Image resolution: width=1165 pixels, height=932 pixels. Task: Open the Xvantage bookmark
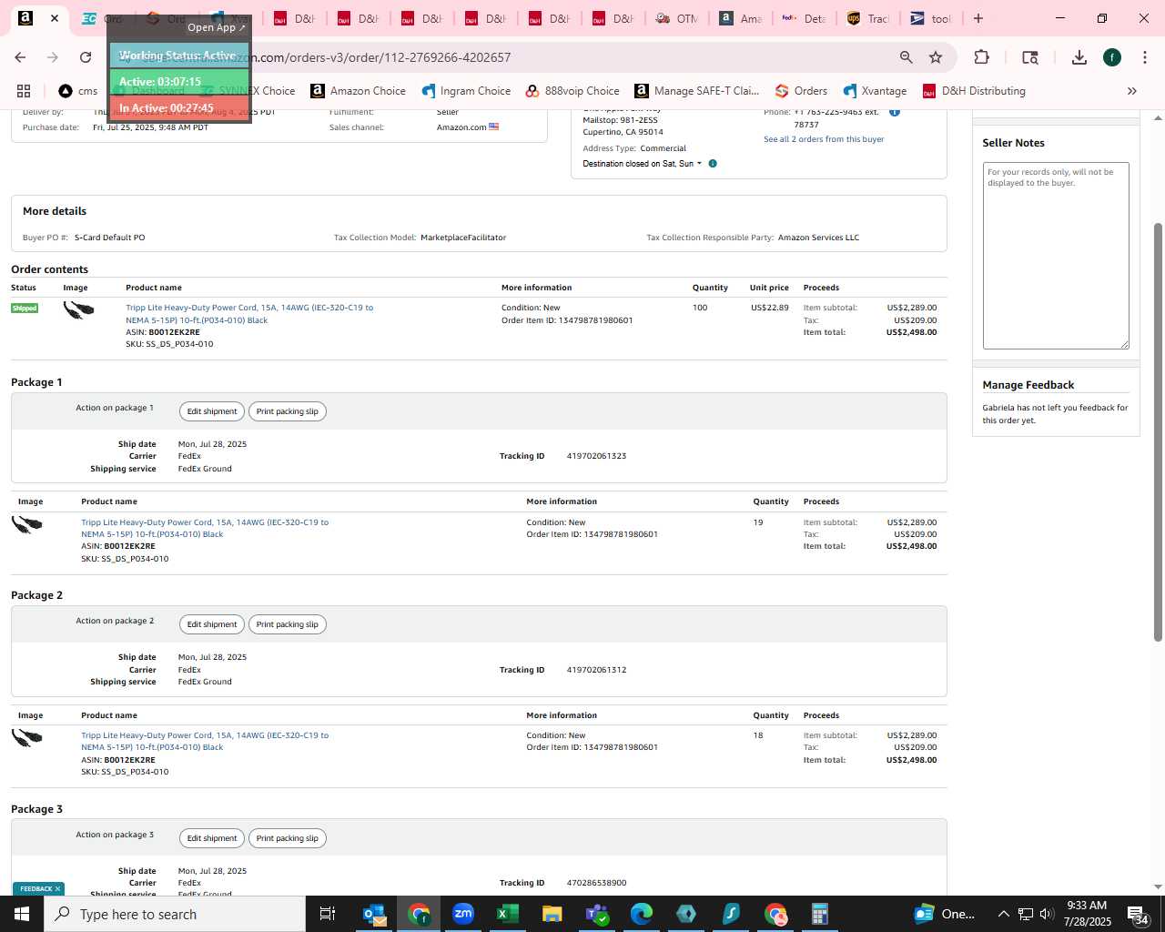(x=875, y=91)
